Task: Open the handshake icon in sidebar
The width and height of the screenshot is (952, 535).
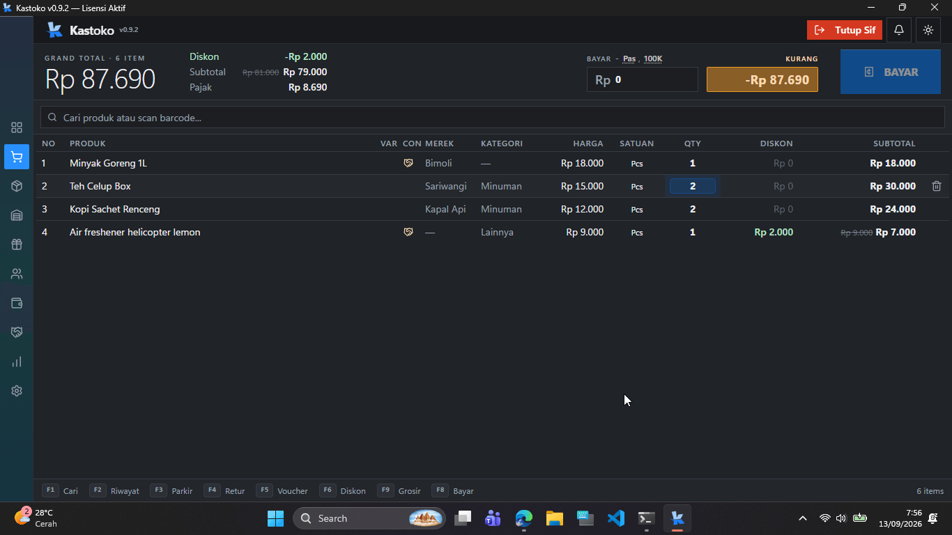Action: [x=17, y=332]
